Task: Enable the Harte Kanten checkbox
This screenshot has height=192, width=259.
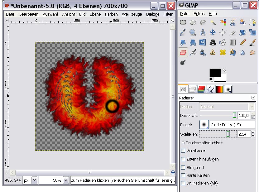Action: pyautogui.click(x=183, y=175)
